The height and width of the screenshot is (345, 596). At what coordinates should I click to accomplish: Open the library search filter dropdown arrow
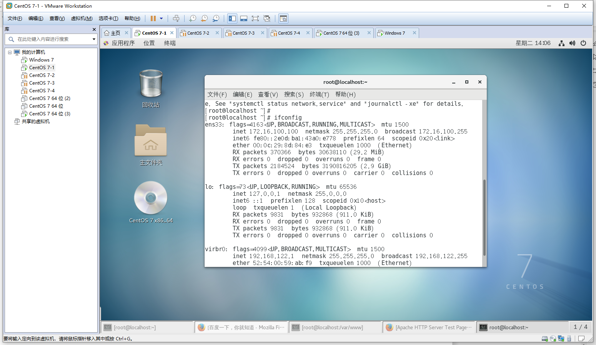(94, 39)
